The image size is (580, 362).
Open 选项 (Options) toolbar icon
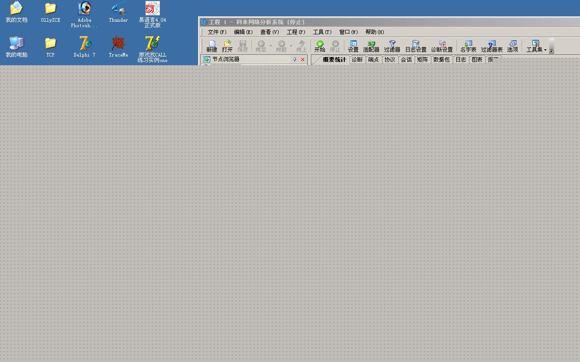pos(512,46)
